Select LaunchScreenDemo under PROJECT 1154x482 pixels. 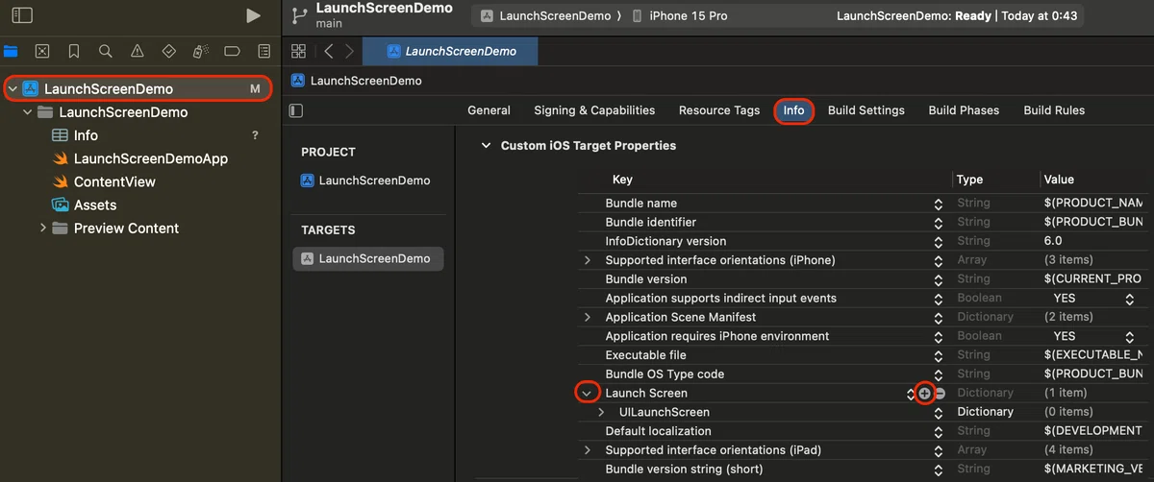pos(366,181)
